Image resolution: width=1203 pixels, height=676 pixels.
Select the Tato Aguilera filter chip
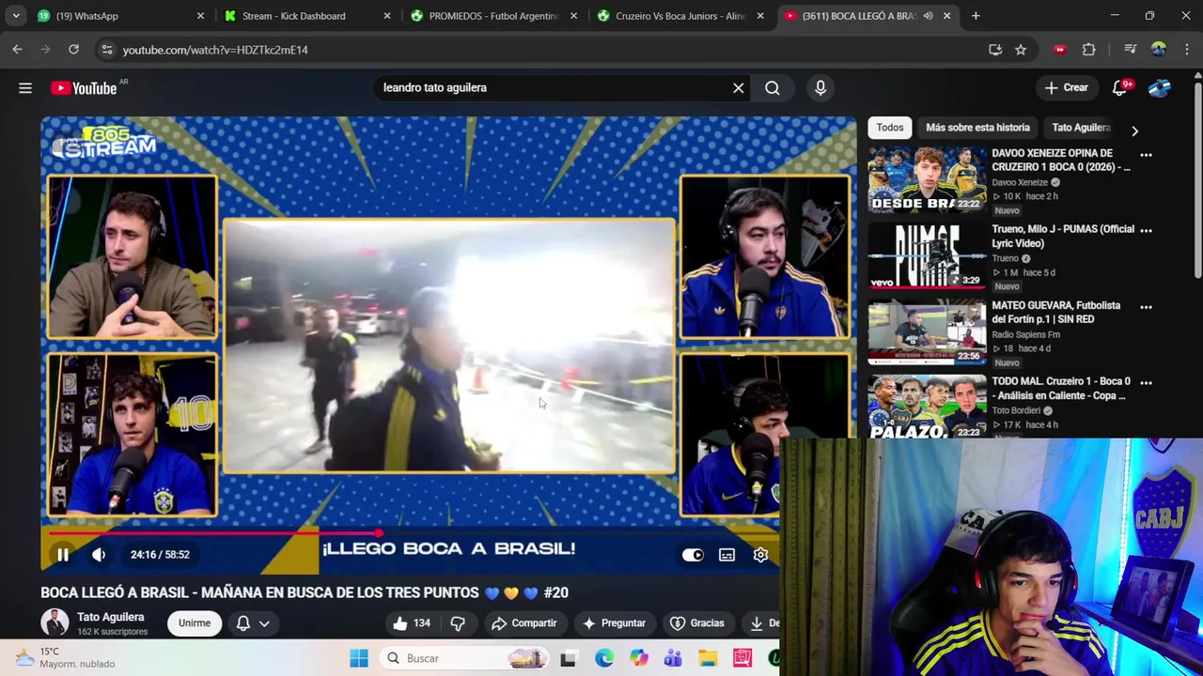1081,127
